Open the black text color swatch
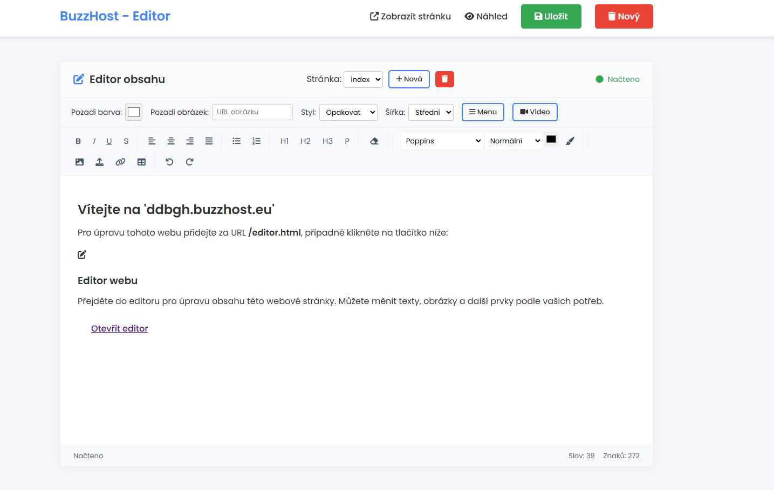774x490 pixels. coord(551,140)
